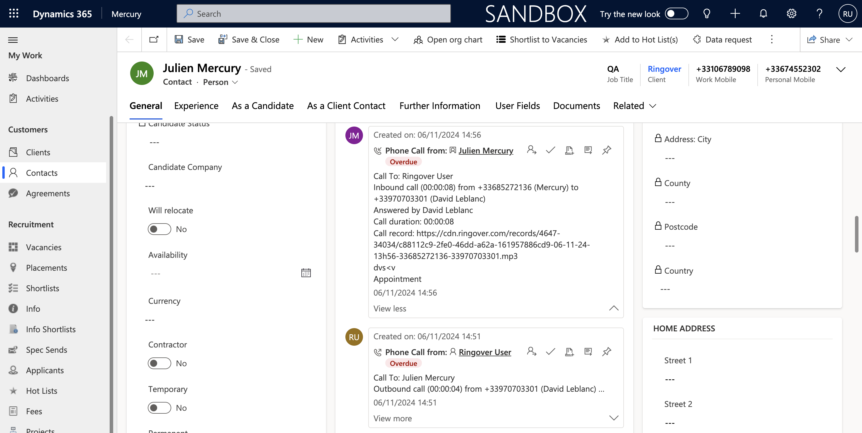Click the New record button
Screen dimensions: 862x433
(308, 40)
